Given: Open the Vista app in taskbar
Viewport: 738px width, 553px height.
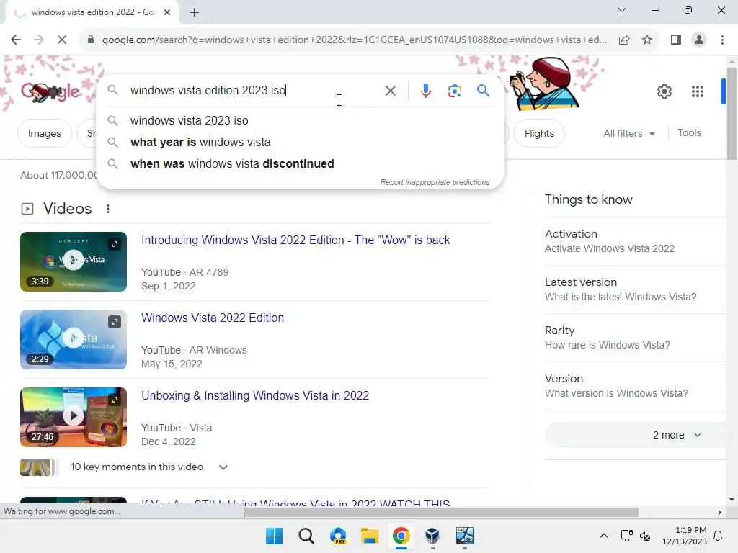Looking at the screenshot, I should [x=465, y=536].
